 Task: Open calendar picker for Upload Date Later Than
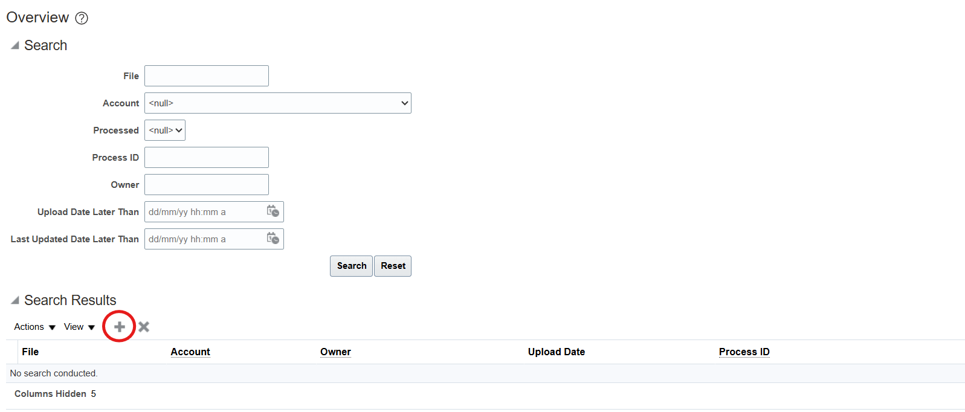(x=273, y=211)
